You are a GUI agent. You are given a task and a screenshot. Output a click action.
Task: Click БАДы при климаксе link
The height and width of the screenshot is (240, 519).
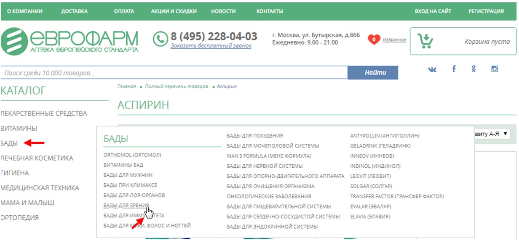tap(130, 185)
